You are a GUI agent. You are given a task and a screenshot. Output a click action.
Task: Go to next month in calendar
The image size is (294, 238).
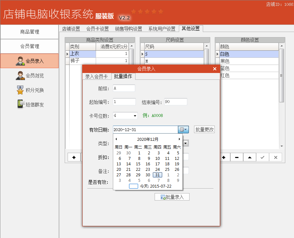[179, 139]
